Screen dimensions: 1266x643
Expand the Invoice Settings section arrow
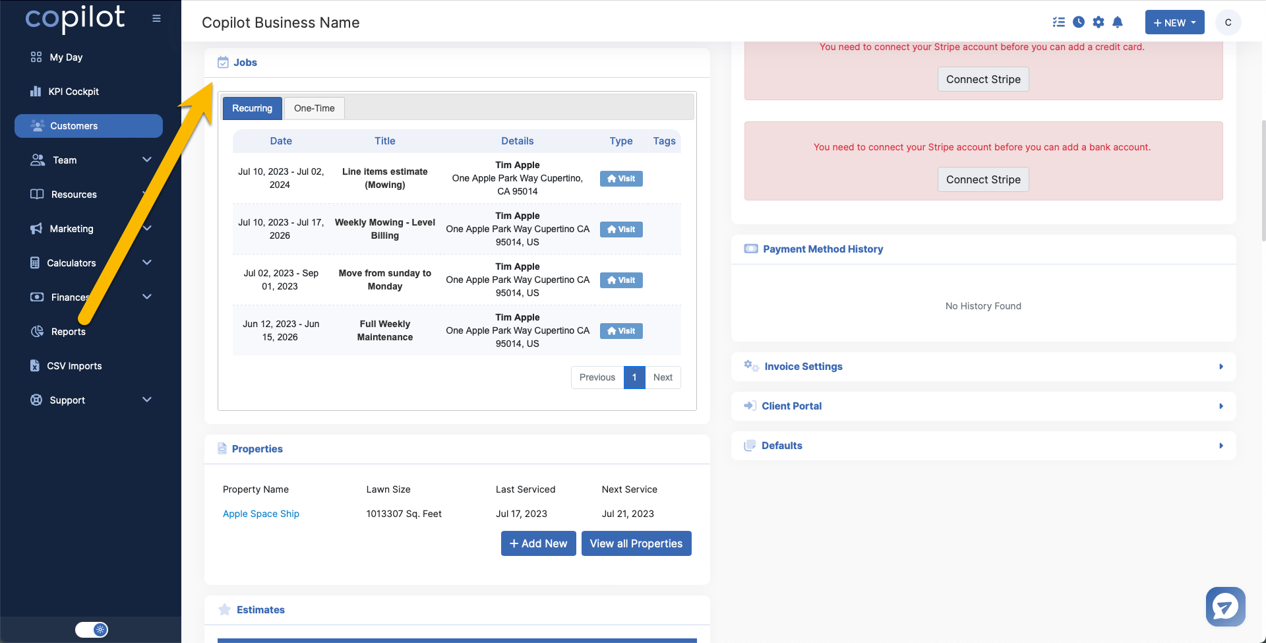(1221, 367)
